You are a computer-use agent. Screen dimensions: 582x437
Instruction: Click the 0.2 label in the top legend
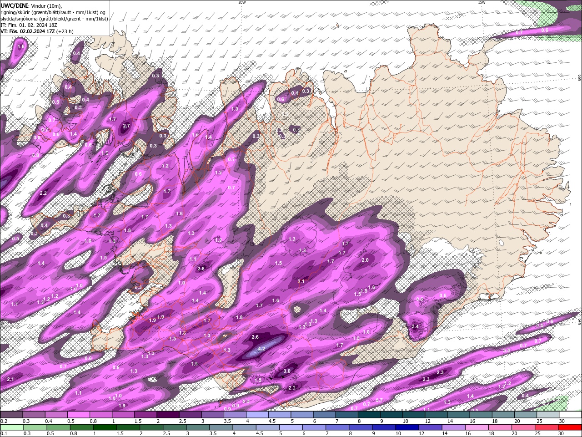pyautogui.click(x=3, y=421)
